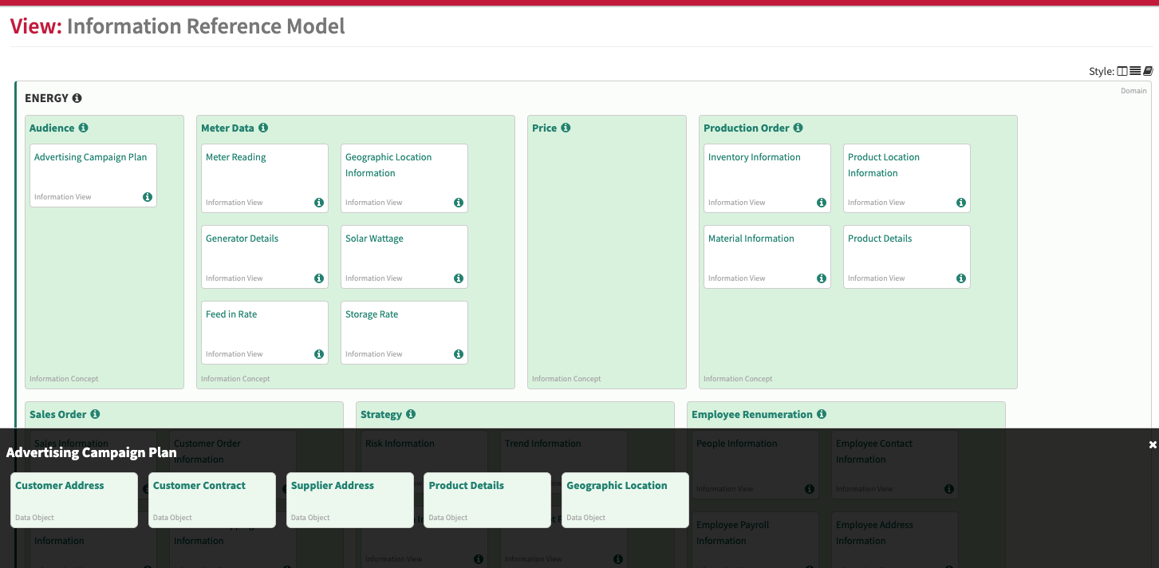Click the Feed in Rate title link
Image resolution: width=1159 pixels, height=568 pixels.
(231, 314)
